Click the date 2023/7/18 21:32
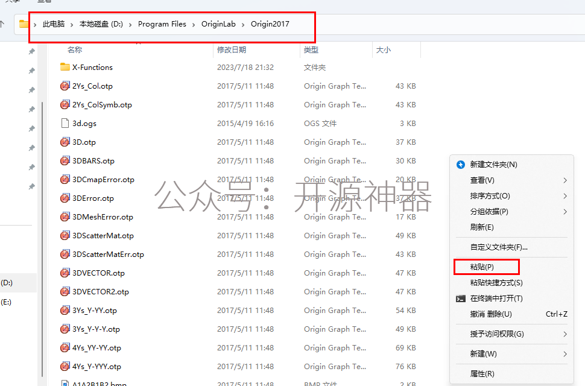This screenshot has height=386, width=585. pyautogui.click(x=245, y=67)
